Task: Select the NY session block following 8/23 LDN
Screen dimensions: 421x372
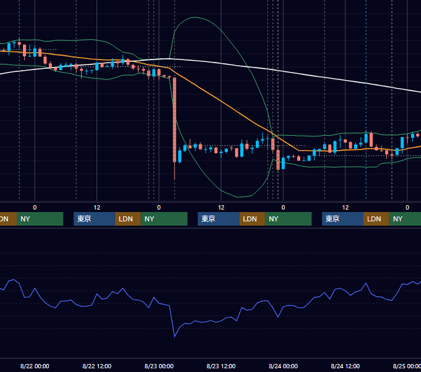Action: pos(289,219)
